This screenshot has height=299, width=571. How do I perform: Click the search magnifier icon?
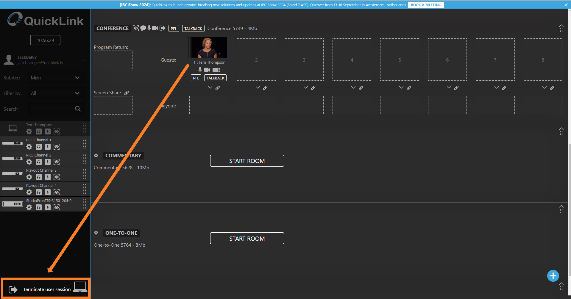tap(78, 109)
